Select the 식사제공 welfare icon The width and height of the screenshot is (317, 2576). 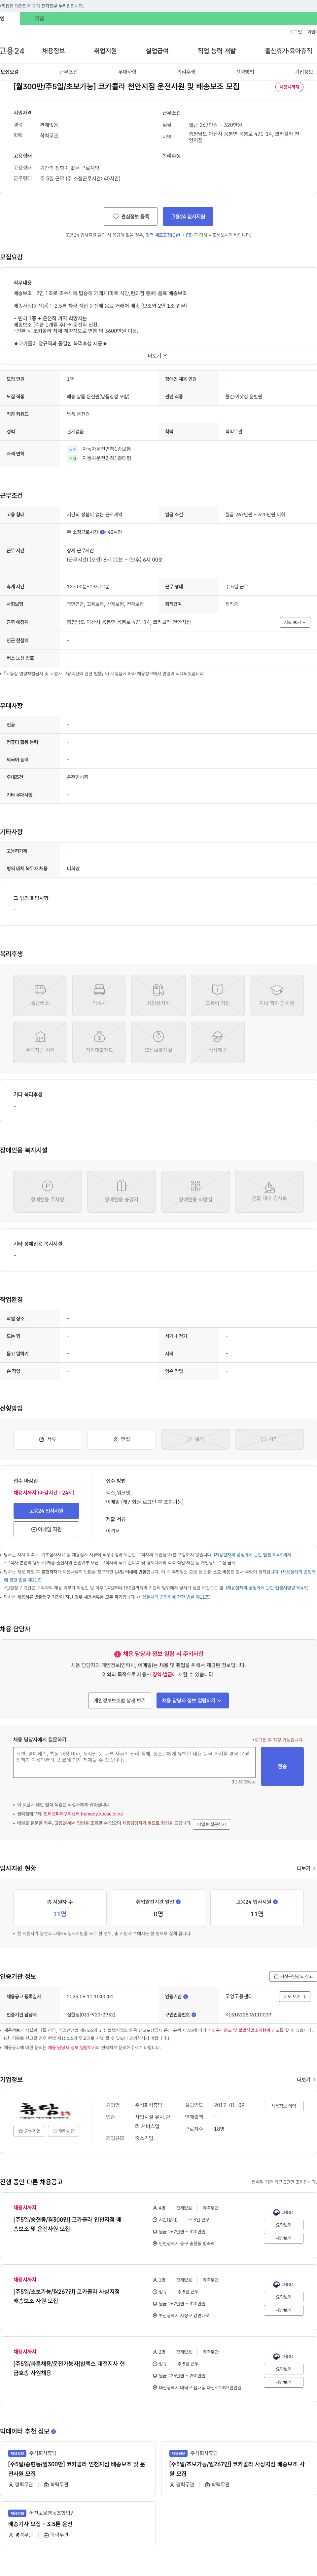(x=217, y=1042)
